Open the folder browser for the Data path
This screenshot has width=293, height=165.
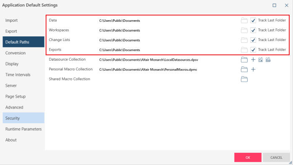(244, 21)
